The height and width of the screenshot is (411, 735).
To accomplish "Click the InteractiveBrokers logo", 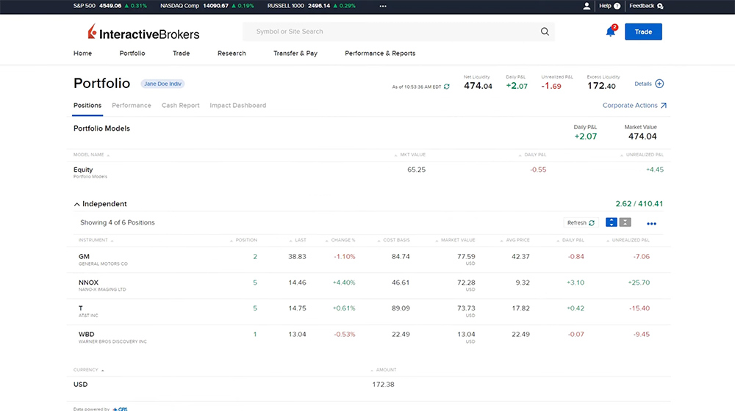I will pyautogui.click(x=143, y=32).
